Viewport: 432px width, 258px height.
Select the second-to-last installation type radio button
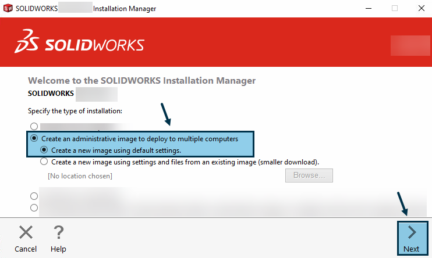(x=34, y=196)
